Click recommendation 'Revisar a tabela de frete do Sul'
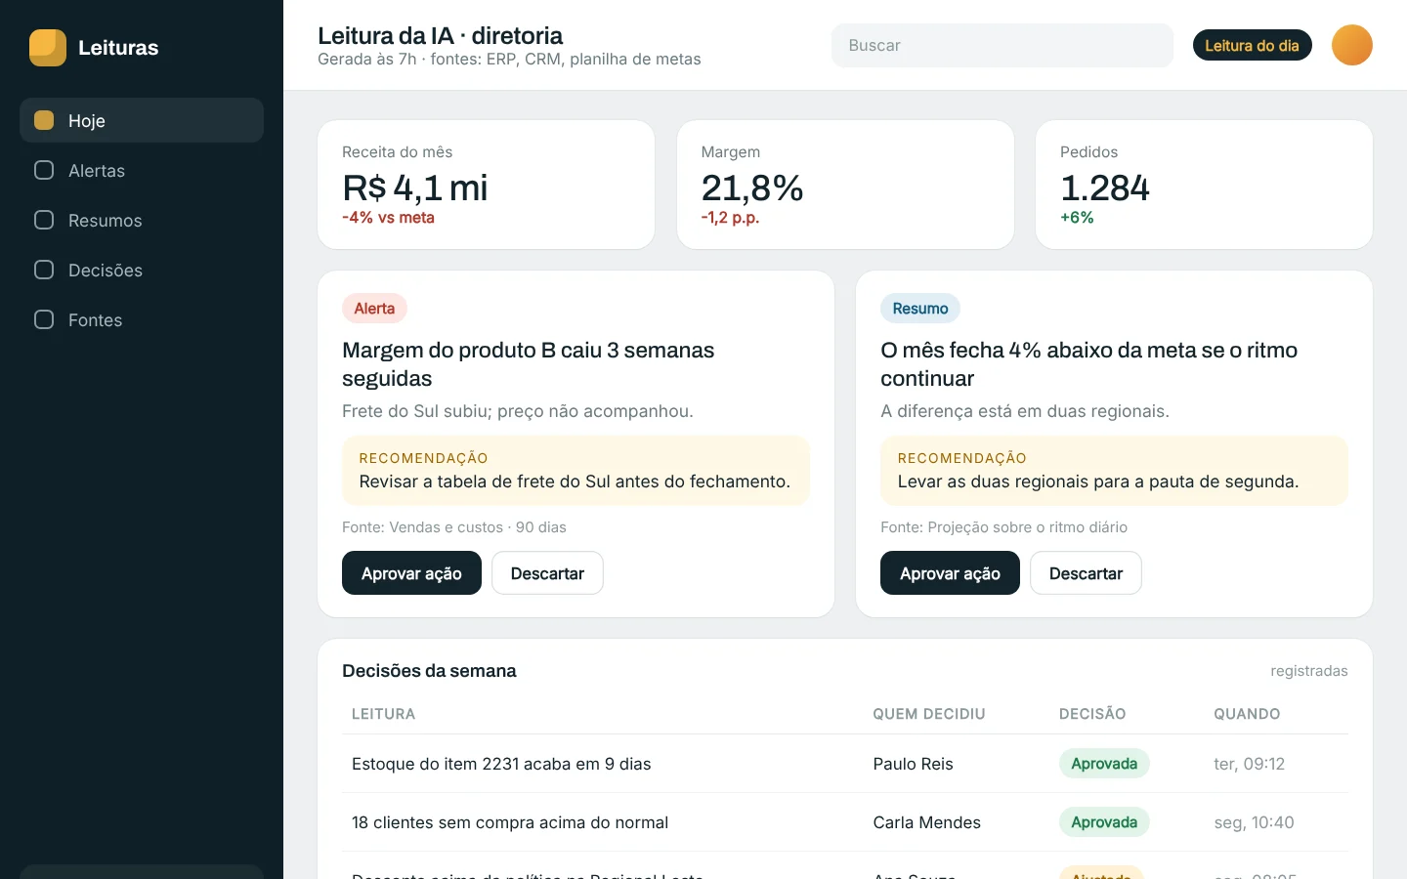This screenshot has height=879, width=1407. (576, 471)
